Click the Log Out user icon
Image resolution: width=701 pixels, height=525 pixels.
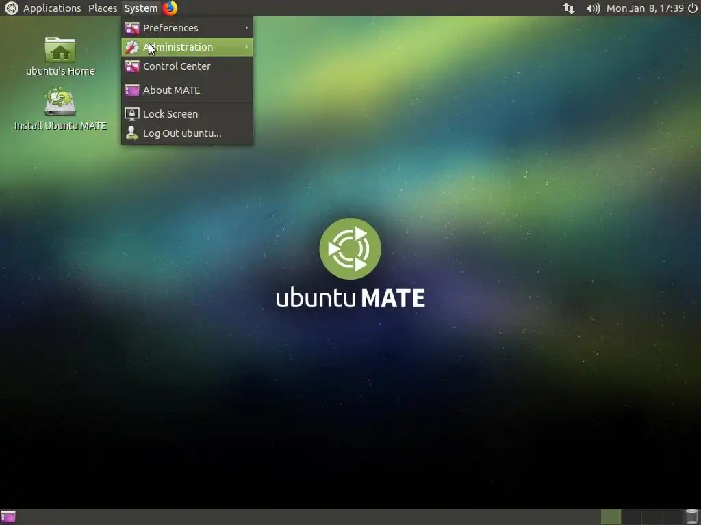(132, 133)
